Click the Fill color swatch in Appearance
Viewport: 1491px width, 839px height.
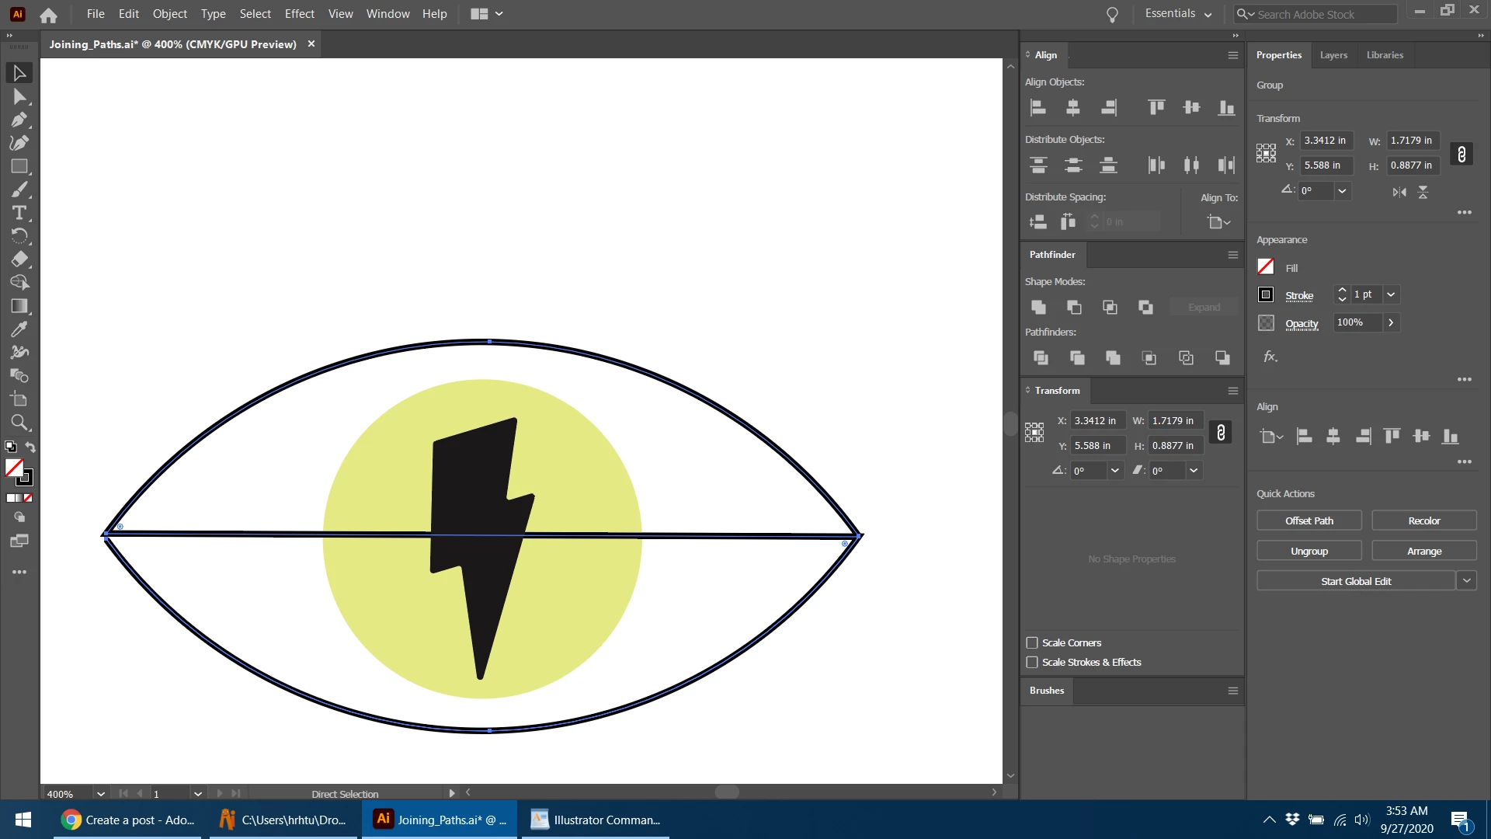1266,267
